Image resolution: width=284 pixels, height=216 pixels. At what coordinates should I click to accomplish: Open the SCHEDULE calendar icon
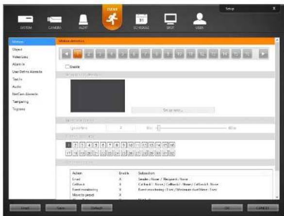141,21
